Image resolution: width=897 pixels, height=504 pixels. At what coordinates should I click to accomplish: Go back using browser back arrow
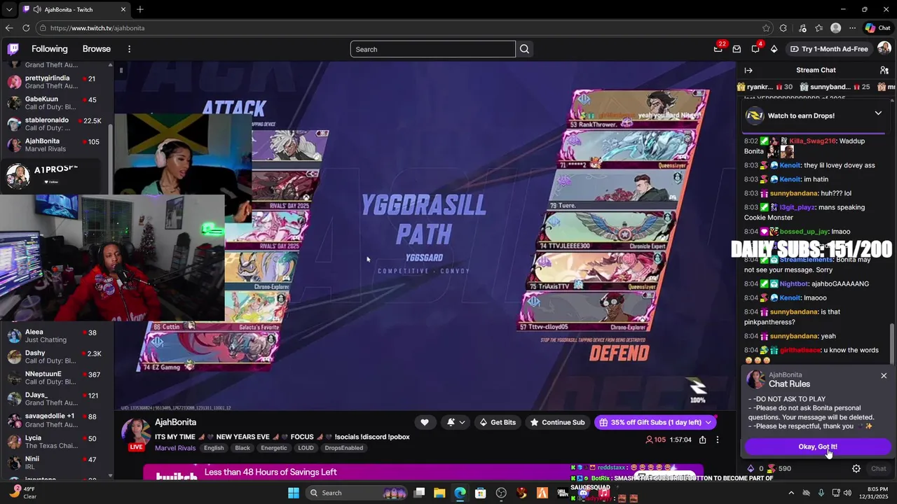point(9,28)
